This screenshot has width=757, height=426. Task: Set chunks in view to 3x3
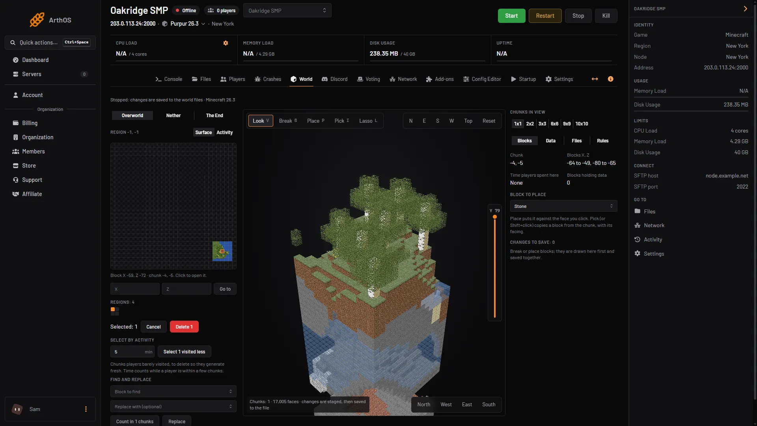542,124
